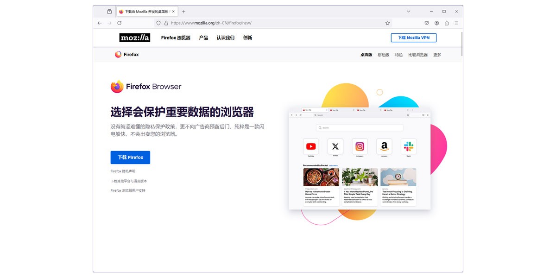
Task: Click the Slack shortcut icon in preview
Action: (x=409, y=146)
